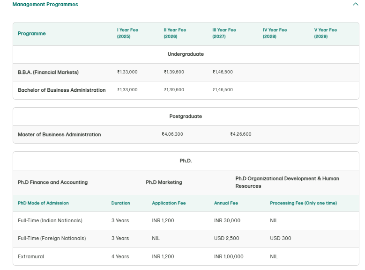Image resolution: width=365 pixels, height=270 pixels.
Task: Click the Processing Fee (Only one time) header
Action: 303,203
